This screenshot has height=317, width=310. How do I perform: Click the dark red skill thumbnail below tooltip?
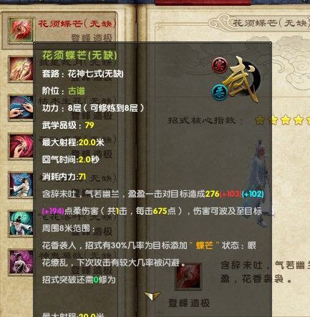pos(188,276)
